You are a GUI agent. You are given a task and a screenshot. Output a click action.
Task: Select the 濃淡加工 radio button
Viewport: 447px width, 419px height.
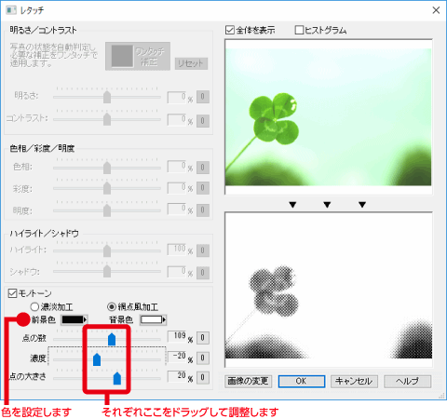click(34, 307)
